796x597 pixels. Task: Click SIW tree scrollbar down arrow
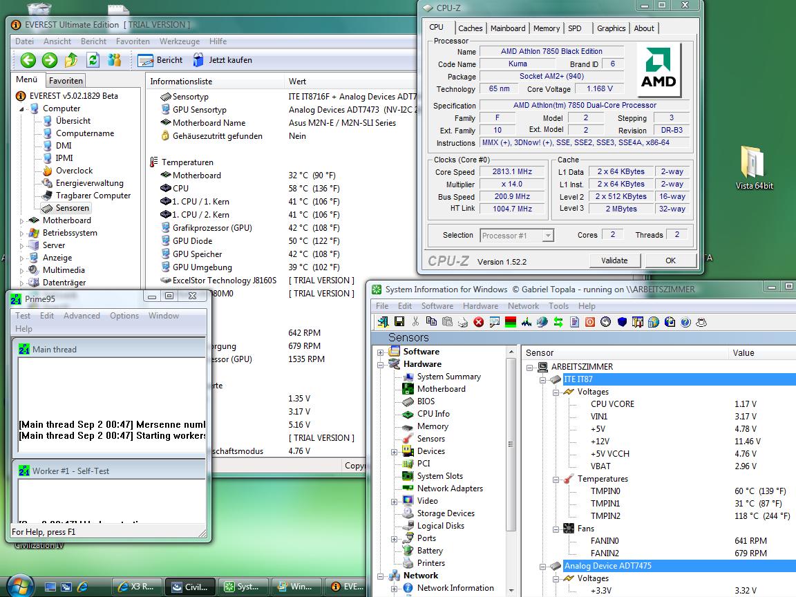(511, 591)
